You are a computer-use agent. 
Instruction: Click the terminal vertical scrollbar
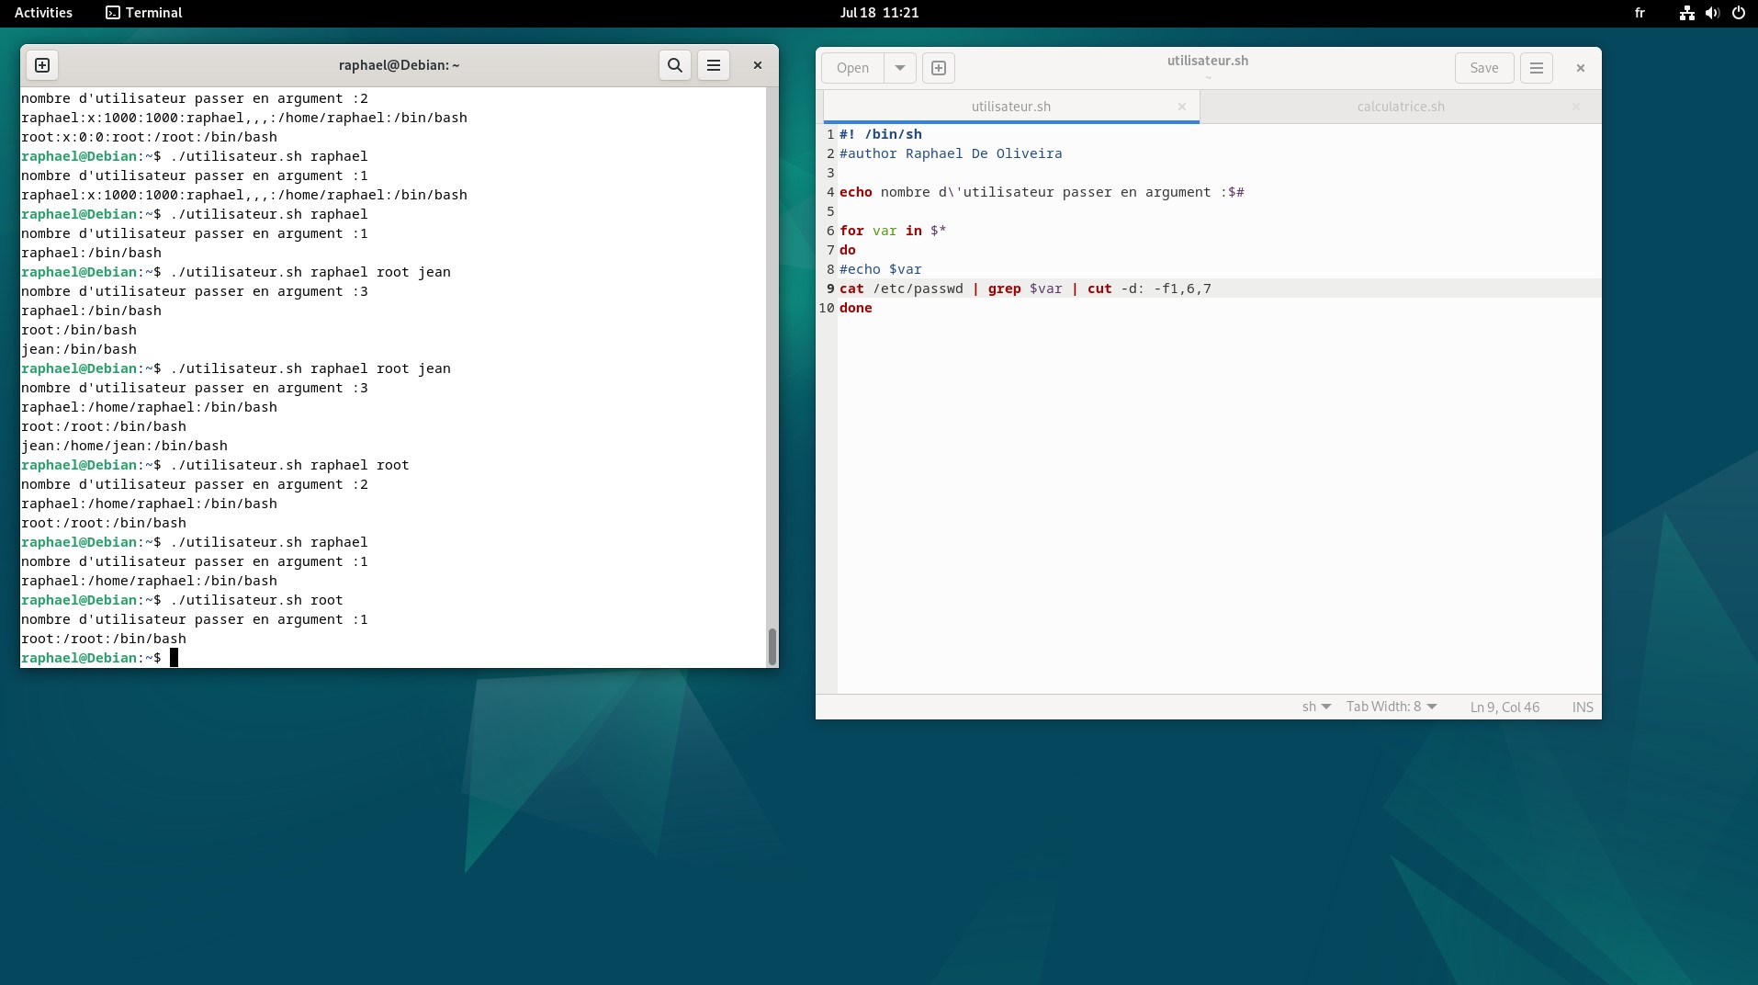772,647
